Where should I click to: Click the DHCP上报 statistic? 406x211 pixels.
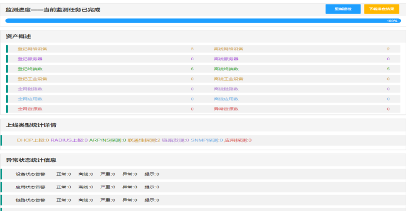33,140
